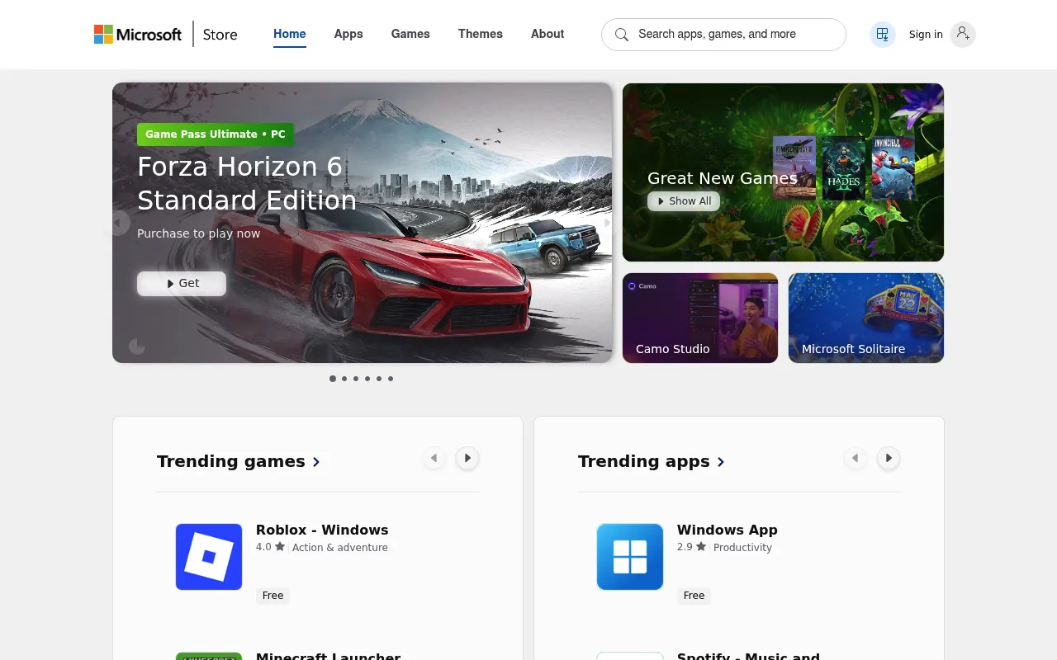This screenshot has height=660, width=1057.
Task: Click the Free badge under Windows App
Action: pos(694,596)
